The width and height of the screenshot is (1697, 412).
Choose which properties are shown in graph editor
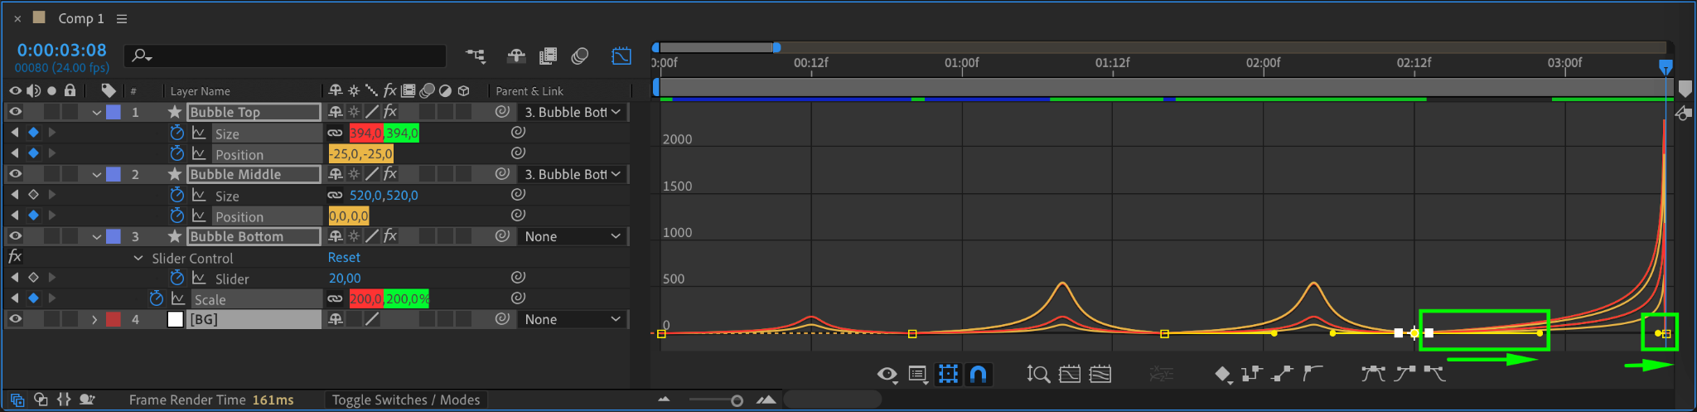tap(887, 375)
